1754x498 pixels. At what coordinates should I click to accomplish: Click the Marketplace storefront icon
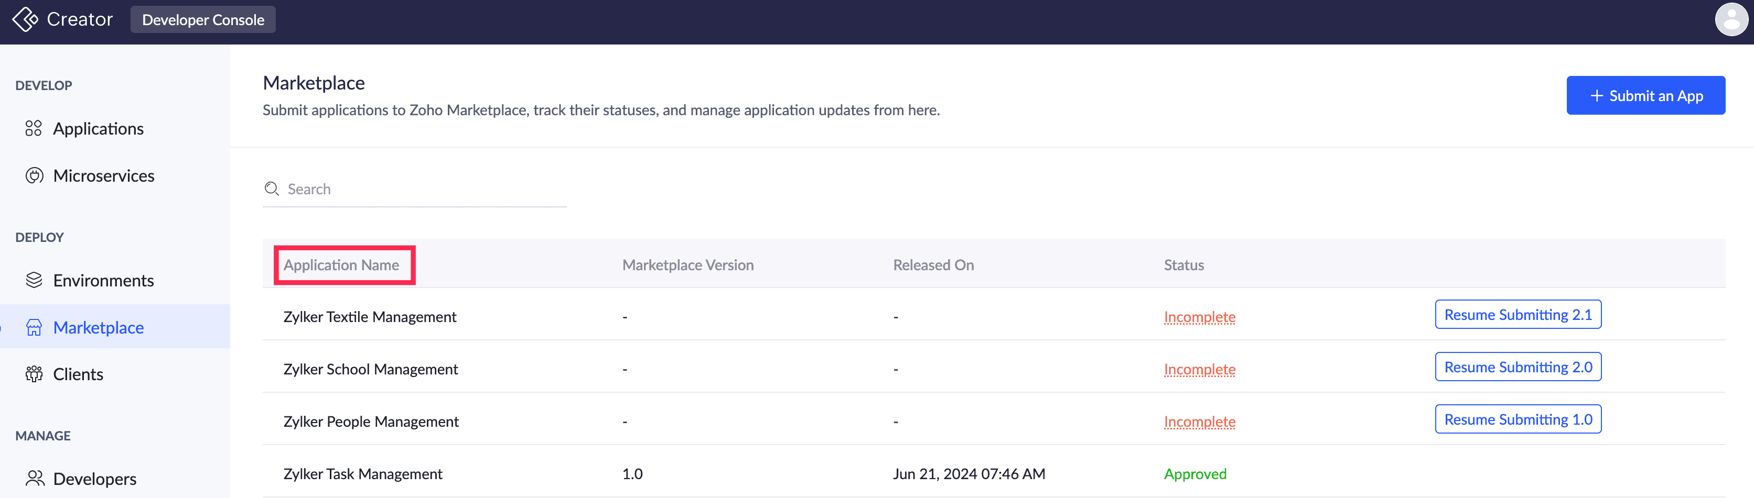(34, 328)
